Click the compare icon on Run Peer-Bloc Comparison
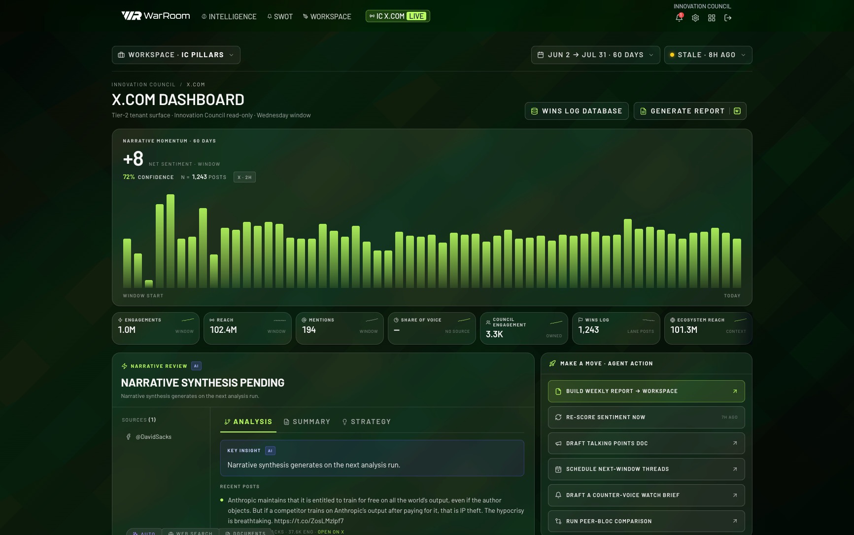The image size is (854, 535). coord(558,521)
